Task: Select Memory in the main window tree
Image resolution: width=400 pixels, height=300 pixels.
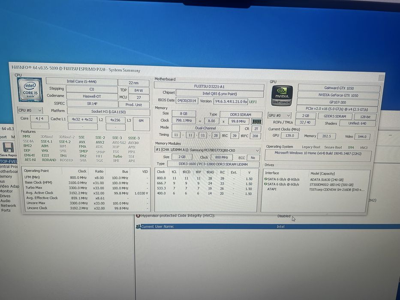Action: coord(6,176)
